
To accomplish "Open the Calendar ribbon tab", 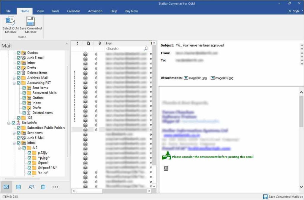I will click(74, 11).
